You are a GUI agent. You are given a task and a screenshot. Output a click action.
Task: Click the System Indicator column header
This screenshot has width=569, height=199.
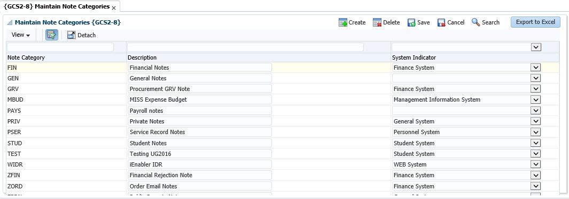414,57
